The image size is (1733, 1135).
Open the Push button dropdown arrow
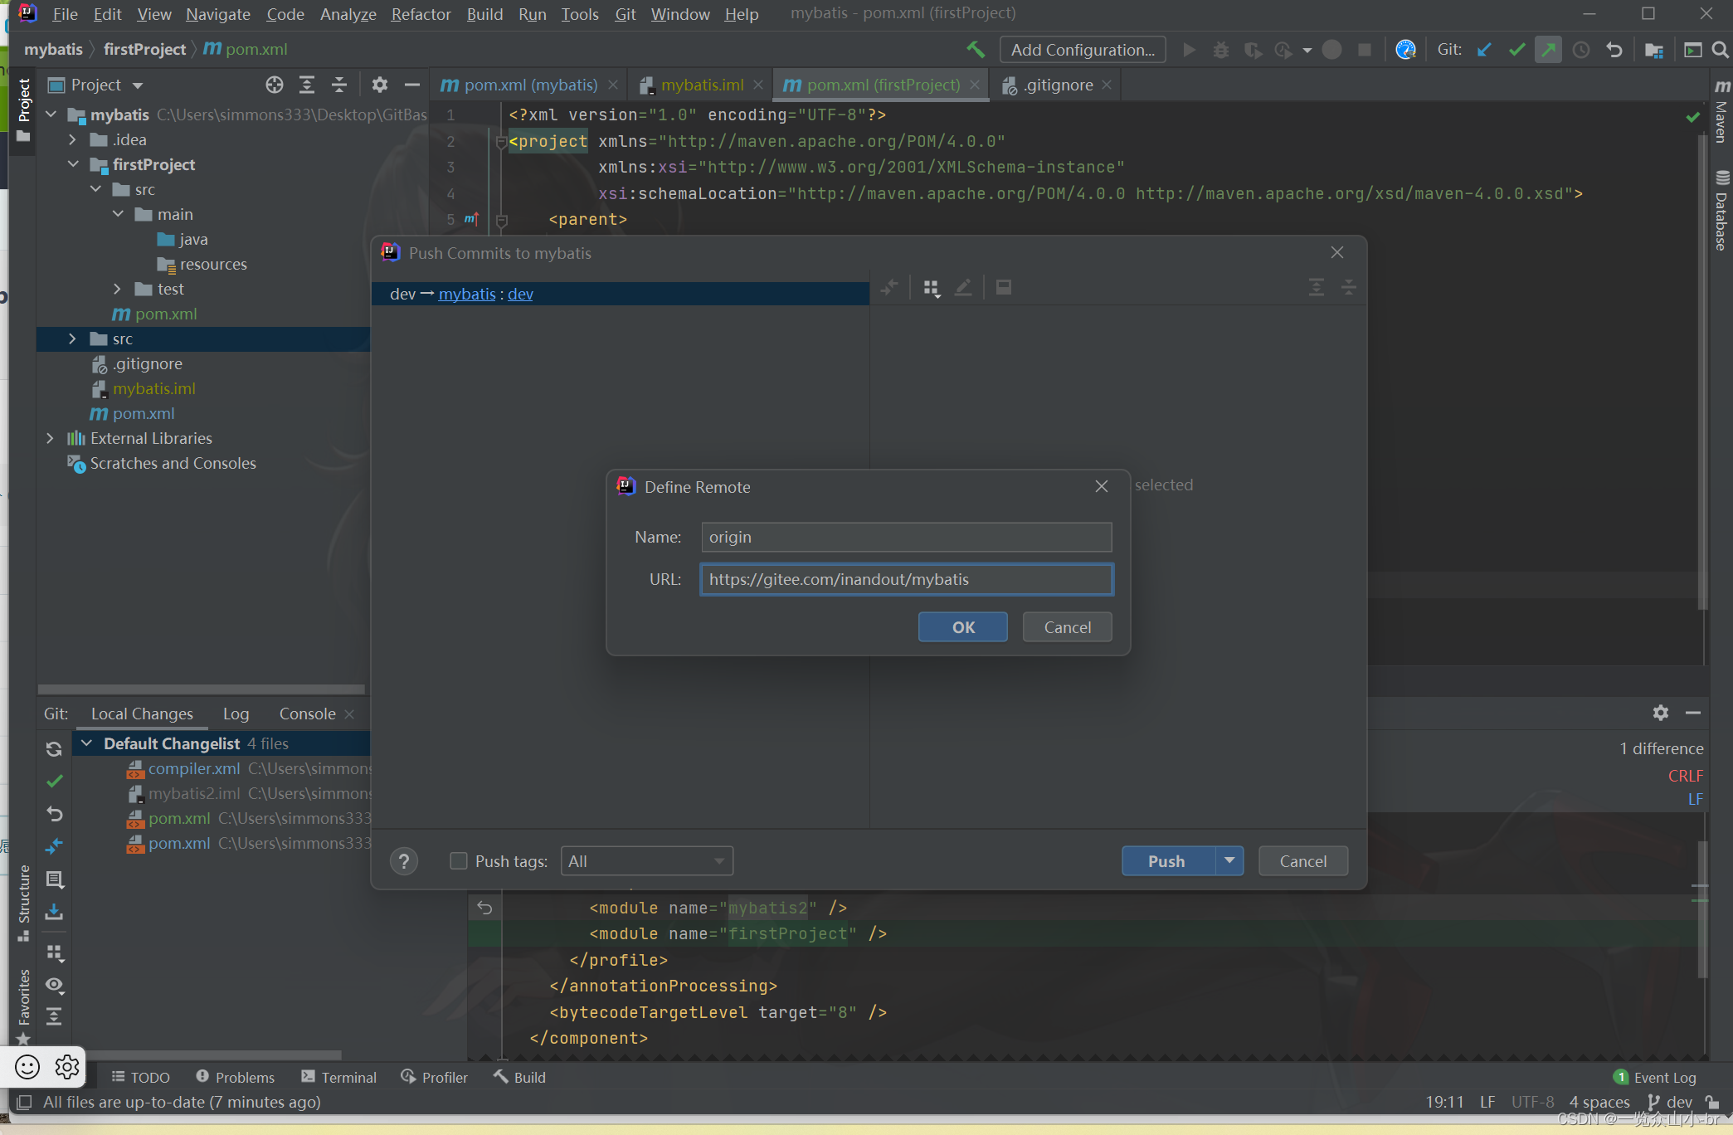click(x=1229, y=860)
